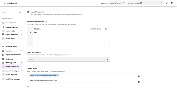Click the ML Configs shield icon
This screenshot has width=177, height=92.
coord(3,59)
